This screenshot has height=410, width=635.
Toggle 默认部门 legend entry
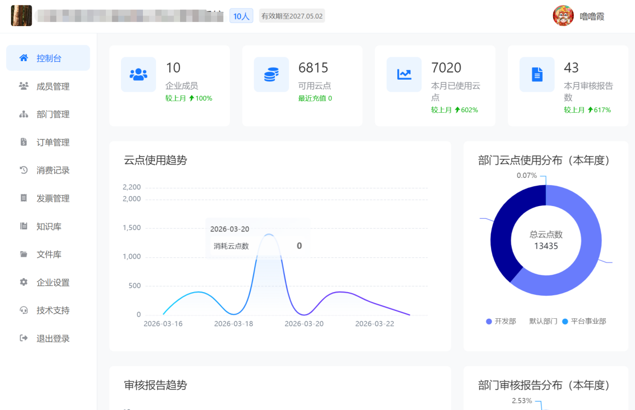543,321
